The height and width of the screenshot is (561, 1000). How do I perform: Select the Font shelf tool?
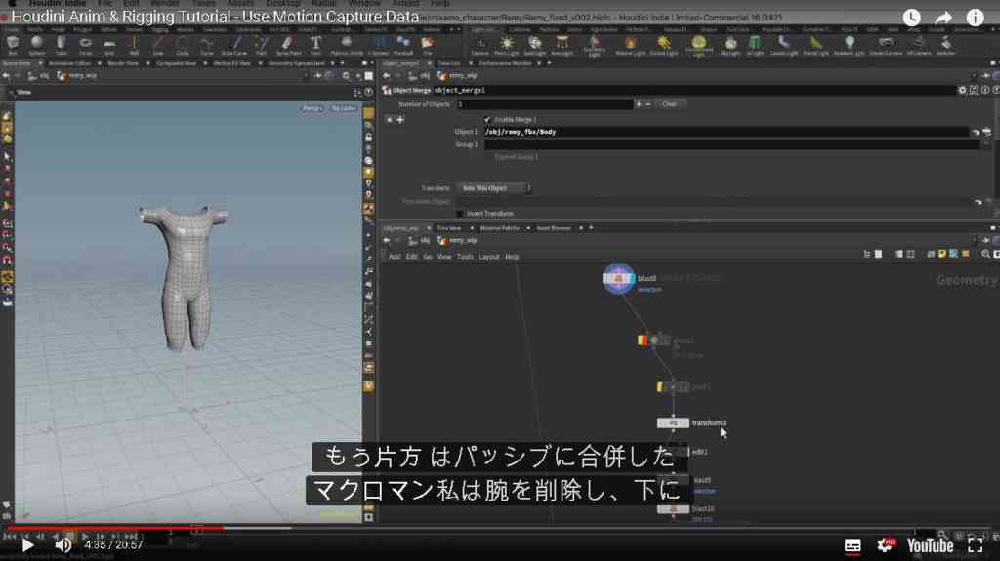(315, 44)
